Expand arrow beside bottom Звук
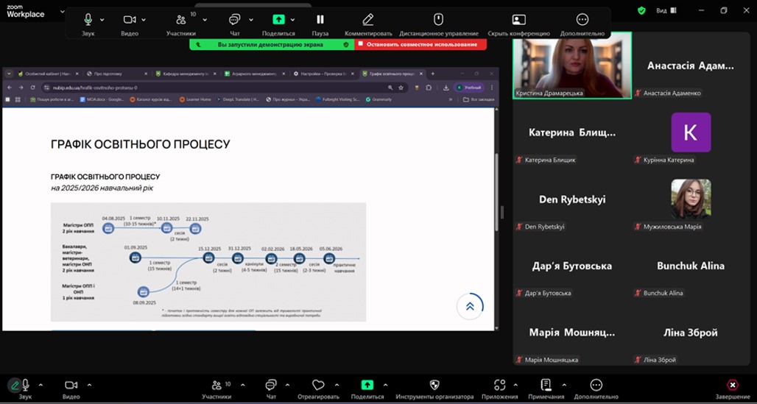Screen dimensions: 757x404 pos(41,385)
